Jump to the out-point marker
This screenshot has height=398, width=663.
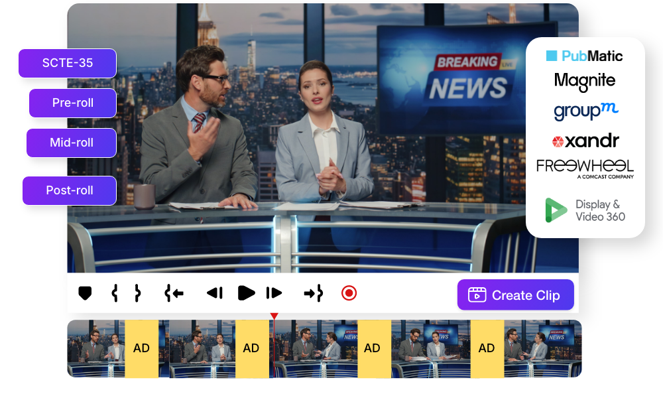pyautogui.click(x=313, y=293)
